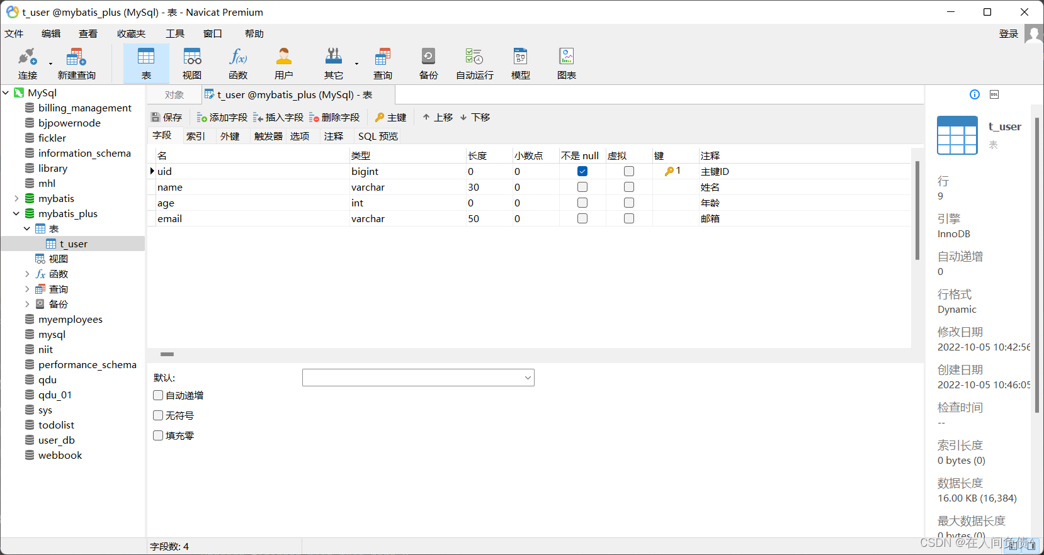Click the Others (其它) toolbar icon
1044x555 pixels.
click(334, 64)
